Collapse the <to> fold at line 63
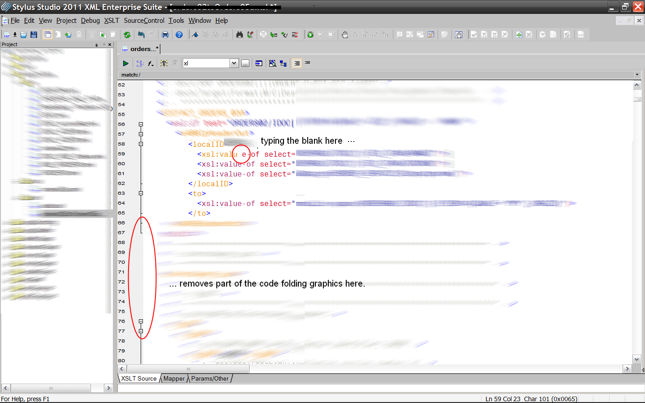The image size is (645, 403). (x=141, y=193)
